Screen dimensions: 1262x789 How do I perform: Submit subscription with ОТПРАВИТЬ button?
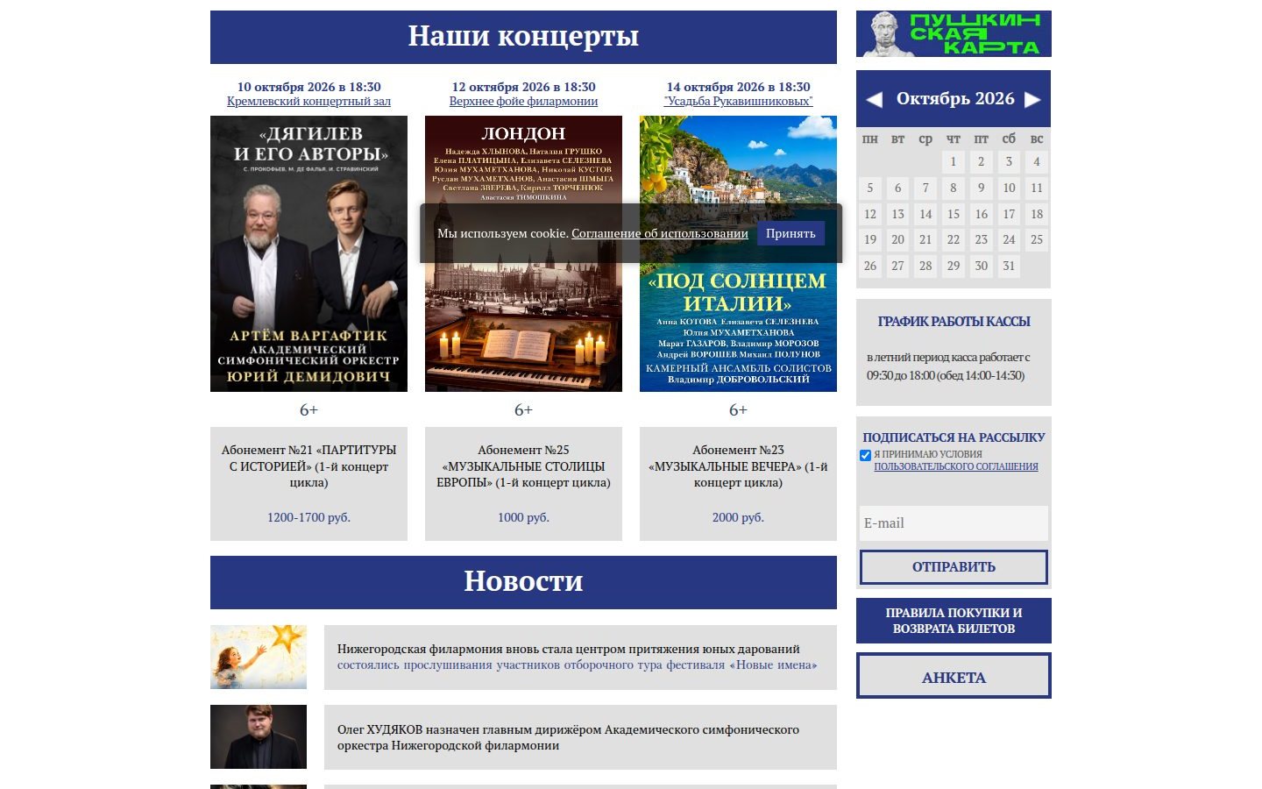tap(954, 567)
